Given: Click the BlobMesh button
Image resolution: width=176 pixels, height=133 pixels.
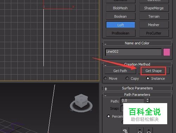Looking at the screenshot, I should click(120, 8).
